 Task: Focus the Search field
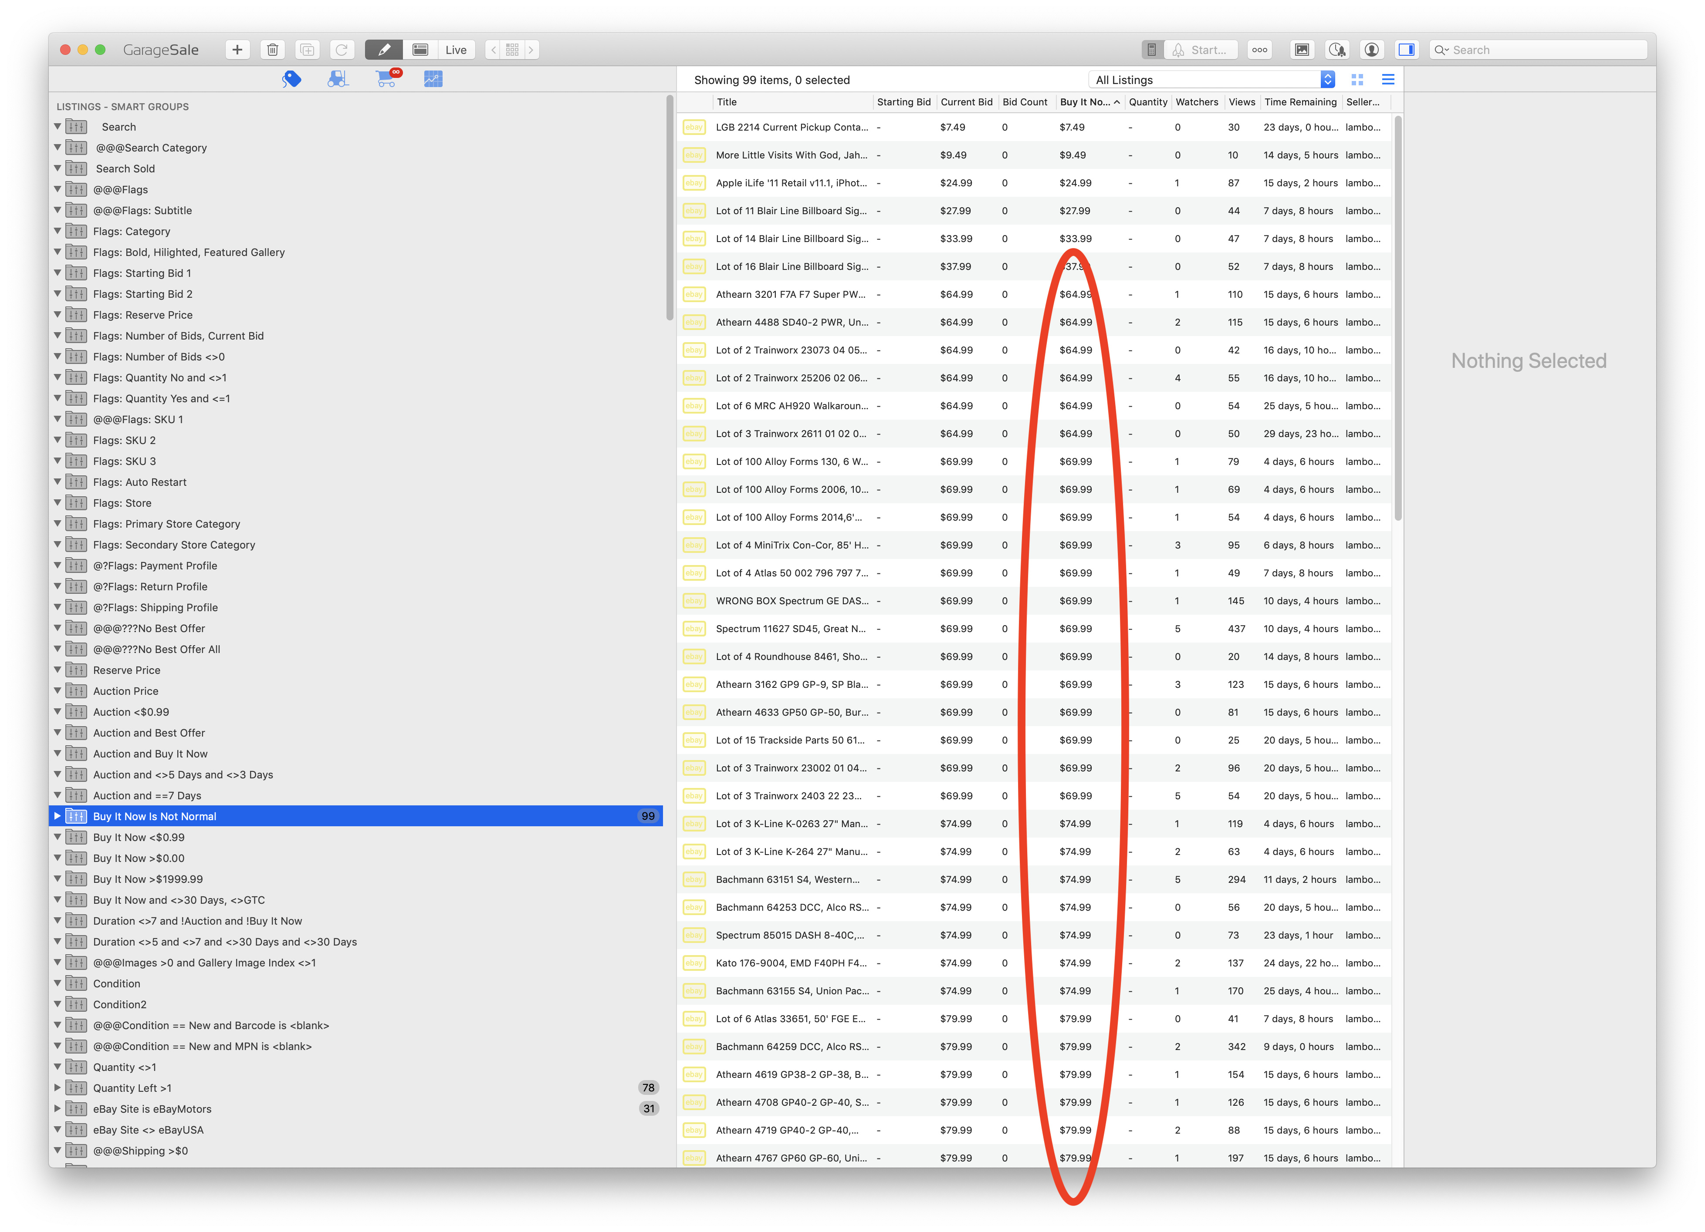(1538, 50)
